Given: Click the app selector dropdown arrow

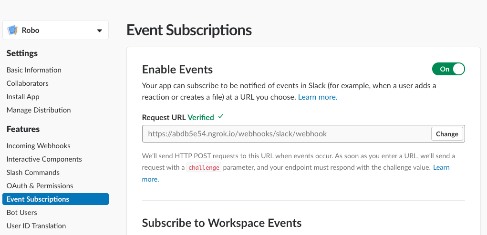Looking at the screenshot, I should pyautogui.click(x=99, y=31).
